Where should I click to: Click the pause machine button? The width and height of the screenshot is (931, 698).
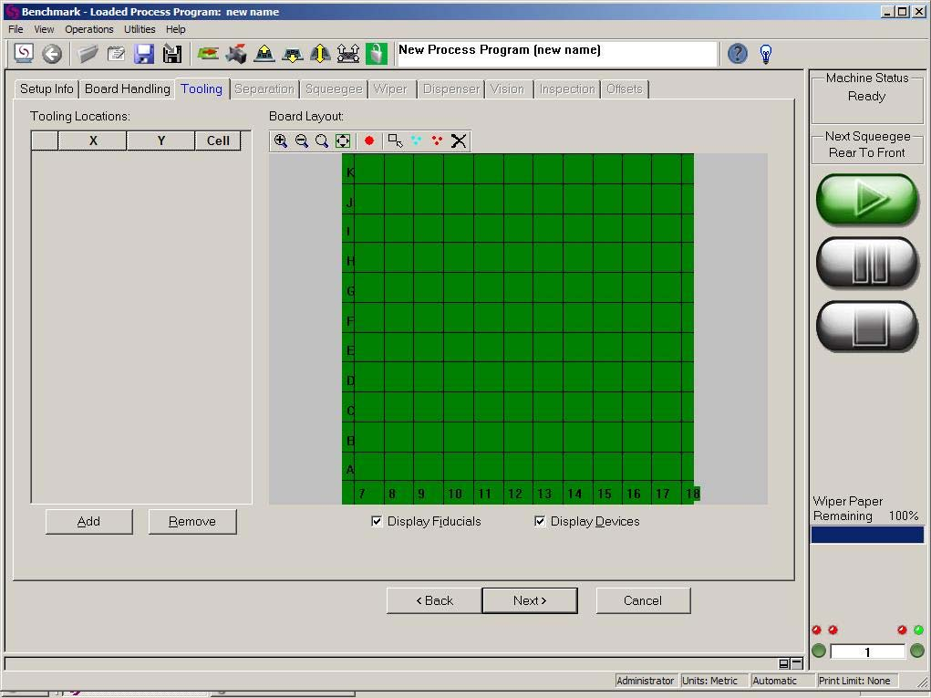pyautogui.click(x=867, y=263)
